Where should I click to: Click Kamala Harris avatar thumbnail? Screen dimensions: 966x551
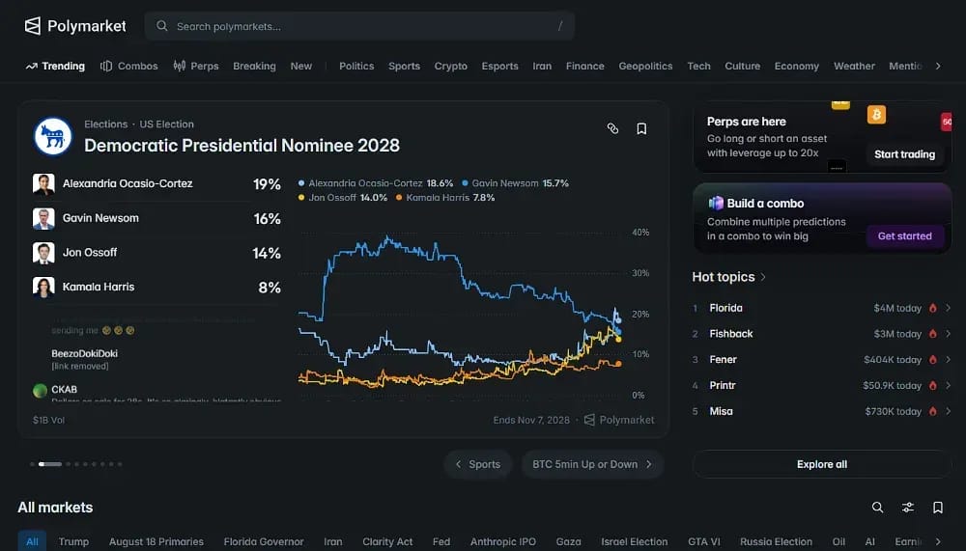click(x=43, y=287)
